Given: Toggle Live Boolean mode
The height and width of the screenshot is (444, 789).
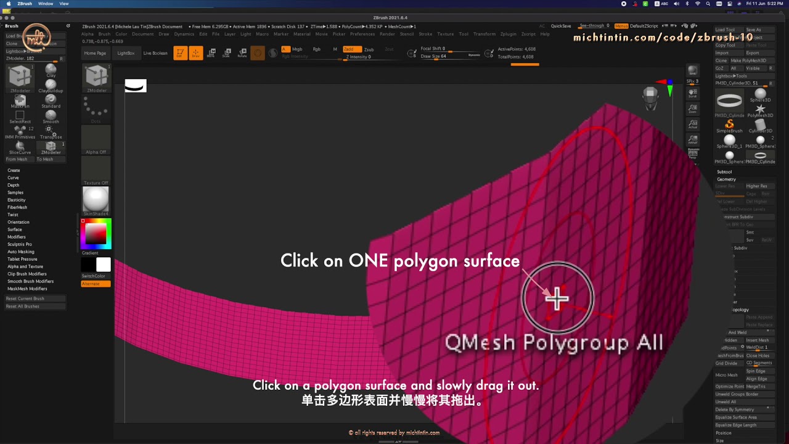Looking at the screenshot, I should (x=155, y=53).
